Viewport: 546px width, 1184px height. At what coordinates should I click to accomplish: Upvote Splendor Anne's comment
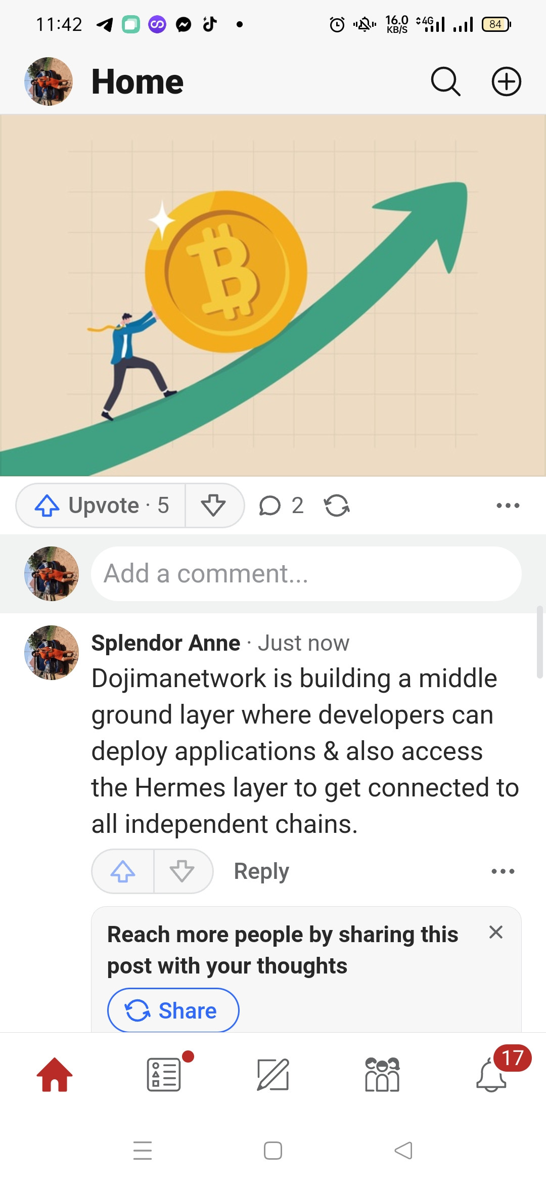coord(123,871)
